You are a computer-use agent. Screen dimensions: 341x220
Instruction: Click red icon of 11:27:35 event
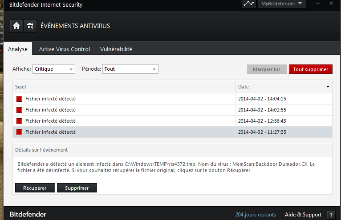tap(19, 132)
